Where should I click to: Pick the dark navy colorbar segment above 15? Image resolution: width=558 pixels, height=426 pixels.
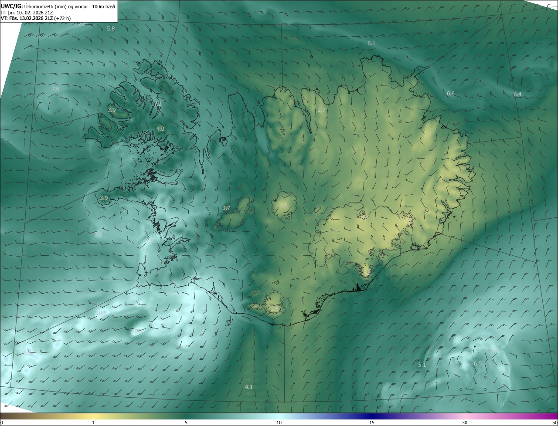(372, 416)
